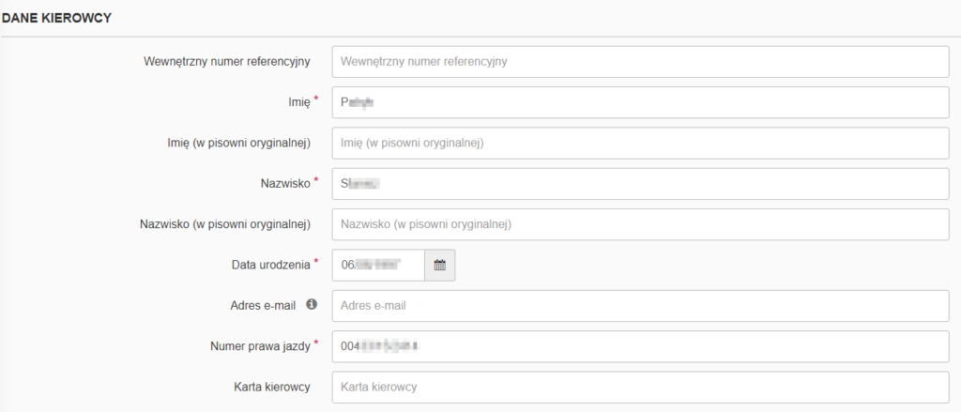Screen dimensions: 961x412
Task: Select the Imię (w pisowni oryginalnej) input
Action: tap(640, 143)
